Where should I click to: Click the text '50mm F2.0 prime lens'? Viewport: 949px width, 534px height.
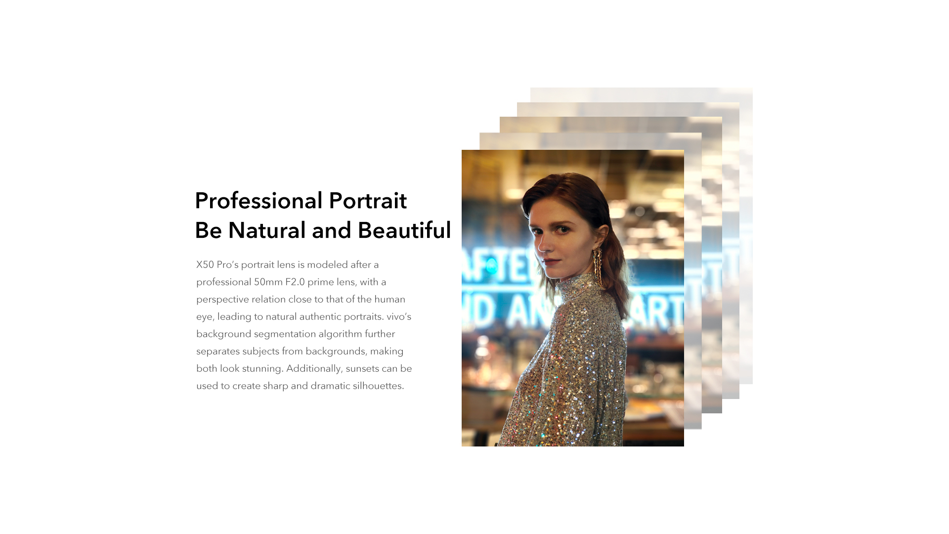coord(304,282)
